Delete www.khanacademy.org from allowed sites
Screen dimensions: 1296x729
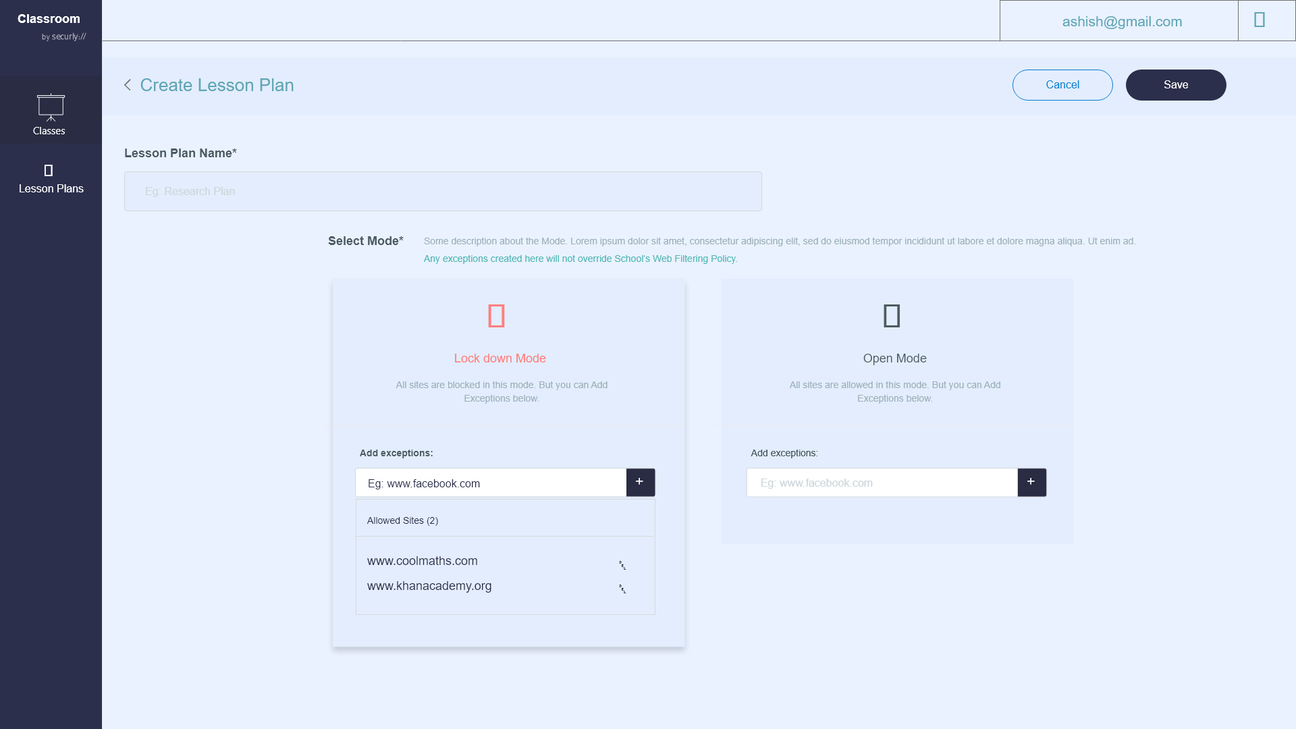click(x=622, y=589)
